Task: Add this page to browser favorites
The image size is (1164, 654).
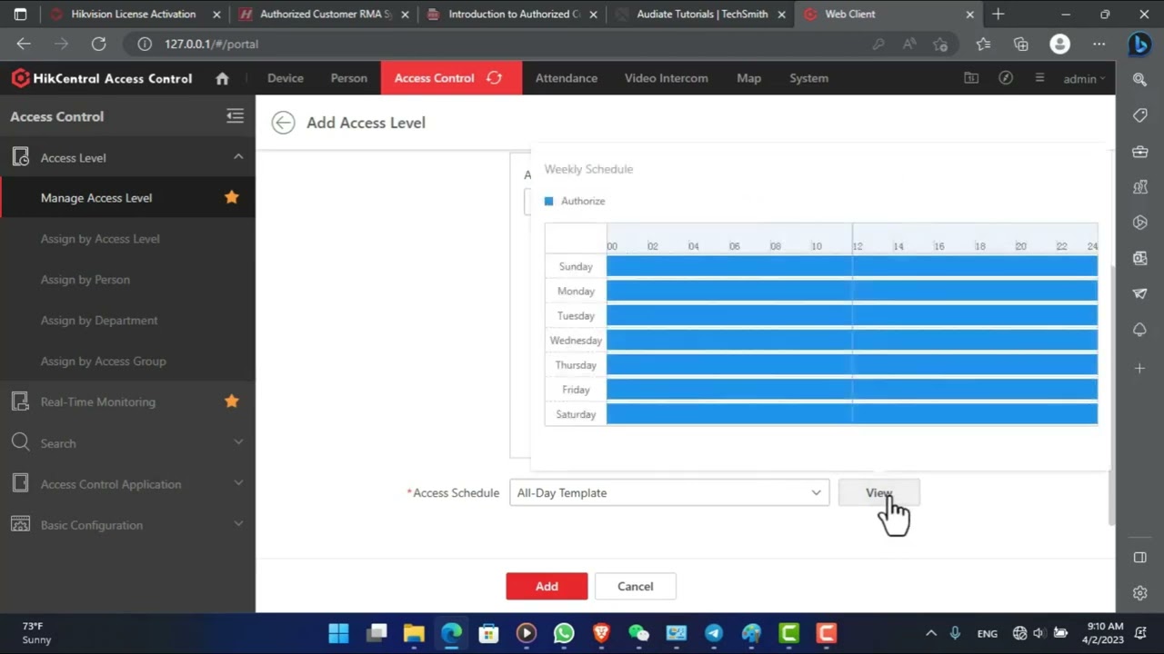Action: coord(940,44)
